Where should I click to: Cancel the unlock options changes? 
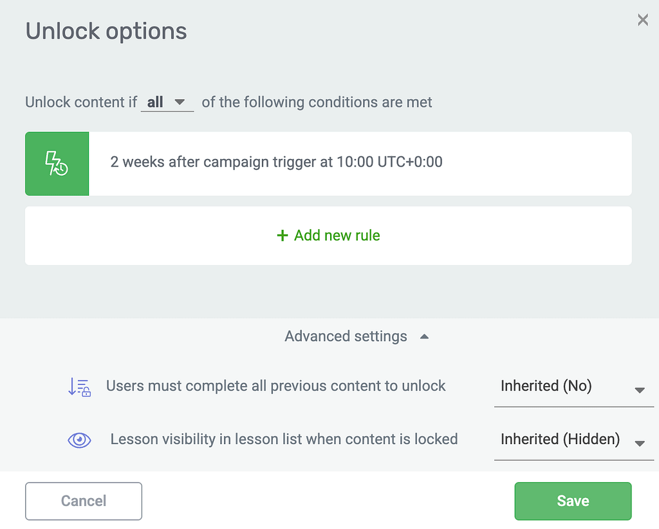(x=84, y=501)
